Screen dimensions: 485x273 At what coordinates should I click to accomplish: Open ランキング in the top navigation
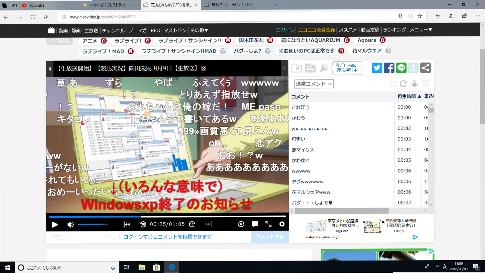[x=394, y=30]
